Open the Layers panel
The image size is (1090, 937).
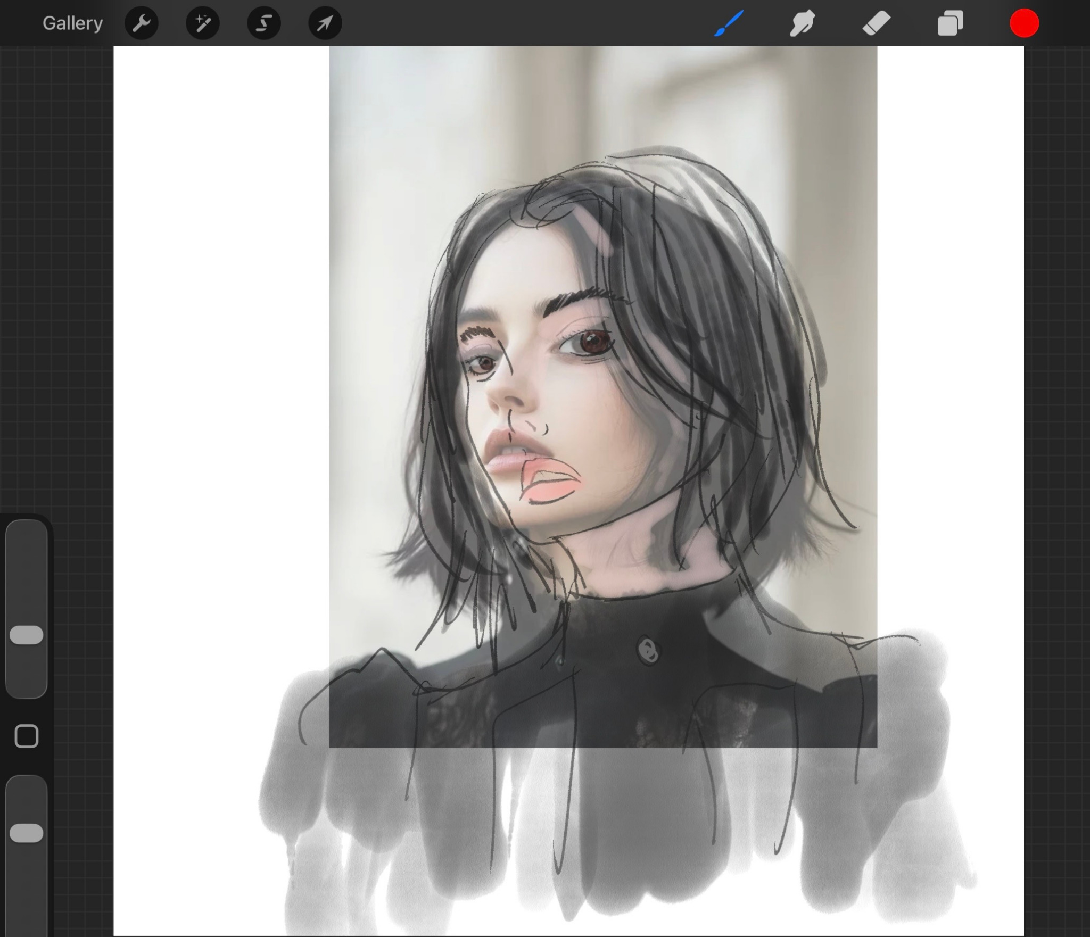pyautogui.click(x=950, y=23)
